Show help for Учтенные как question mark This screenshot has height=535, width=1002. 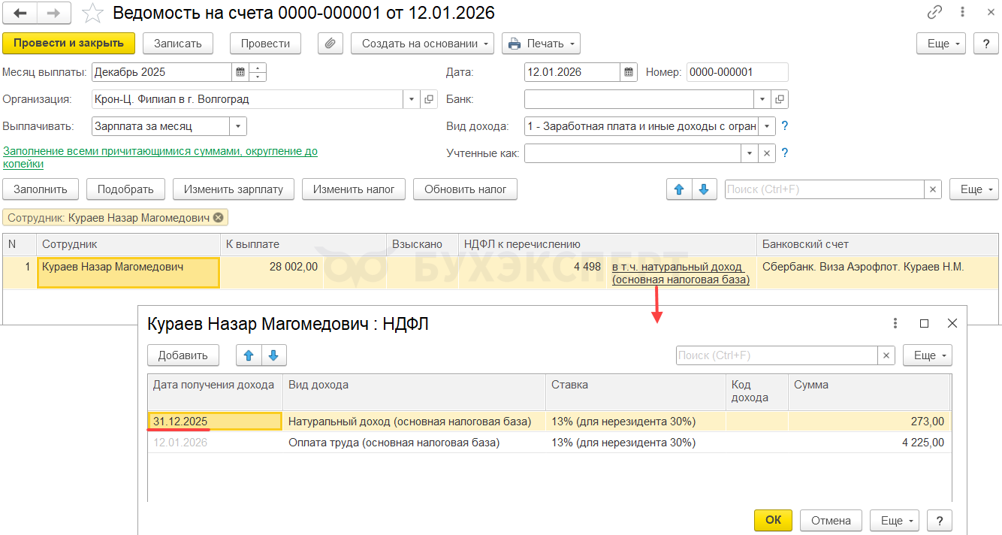pos(785,153)
